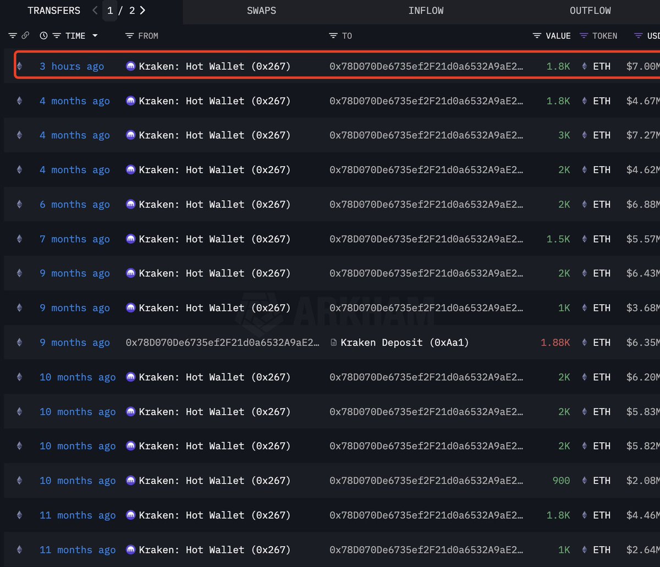This screenshot has height=567, width=660.
Task: Open the '6 months ago' transaction link
Action: 74,205
